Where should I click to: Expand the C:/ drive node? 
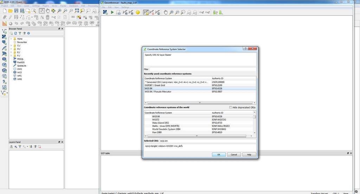pyautogui.click(x=11, y=46)
